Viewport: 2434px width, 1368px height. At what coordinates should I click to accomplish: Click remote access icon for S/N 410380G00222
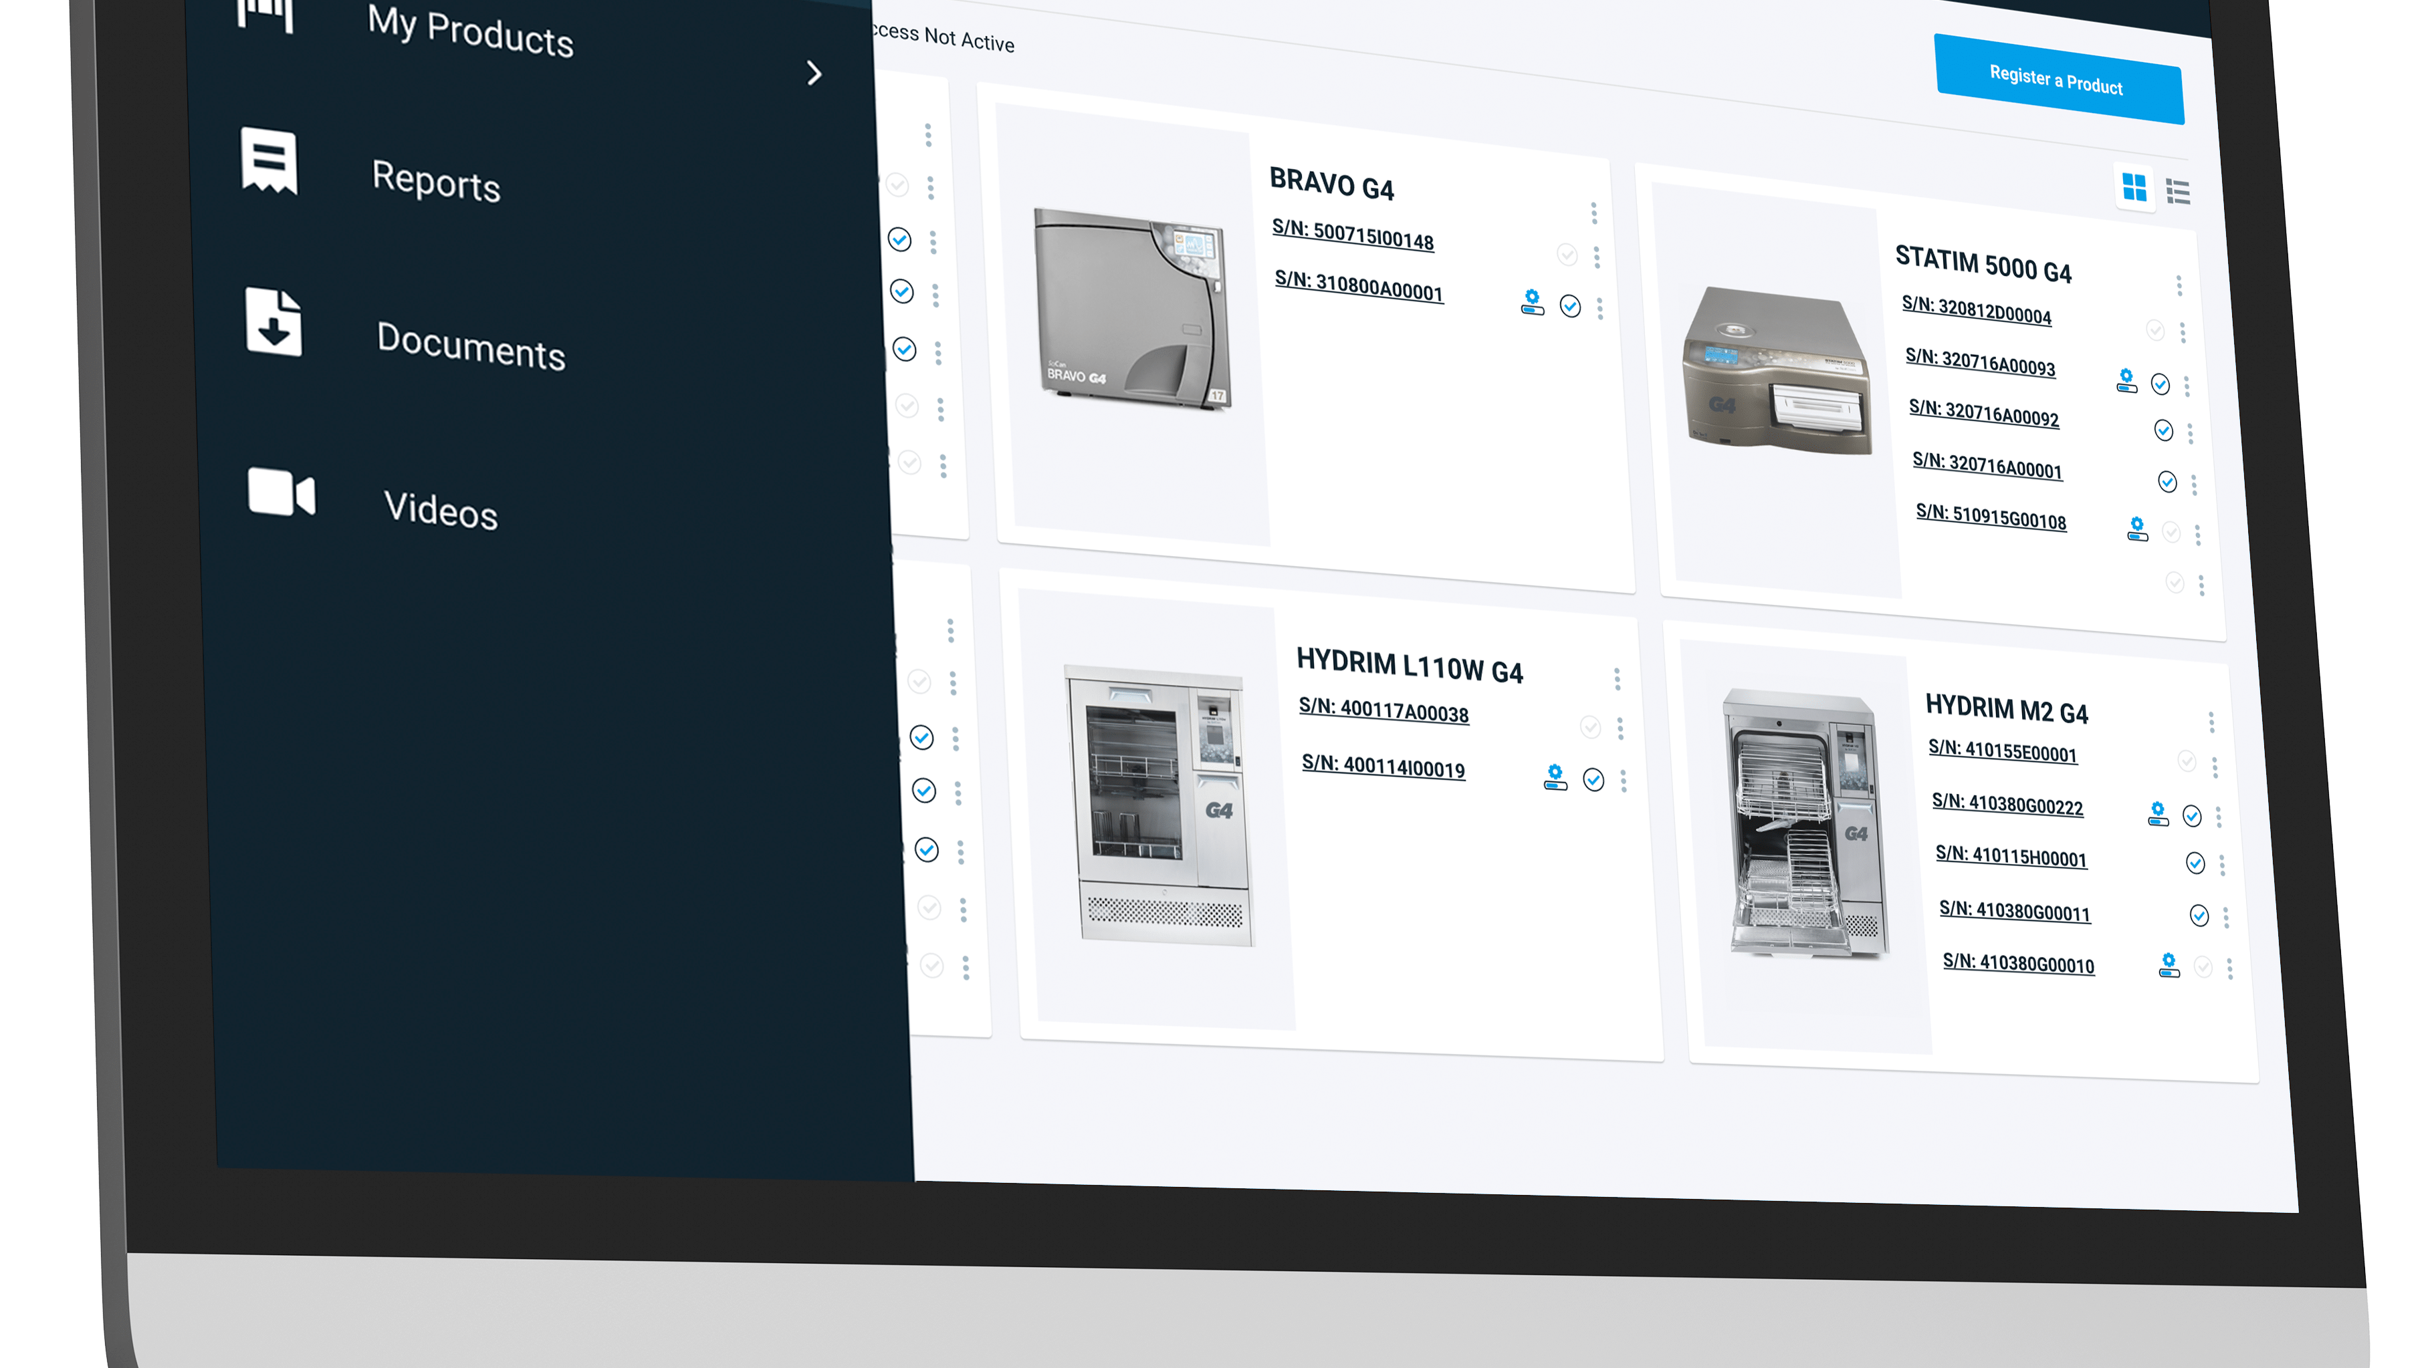coord(2158,813)
